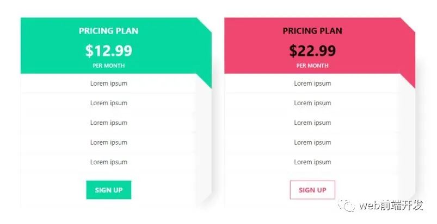
Task: Click PER MONTH under the $22.99 price
Action: click(312, 66)
